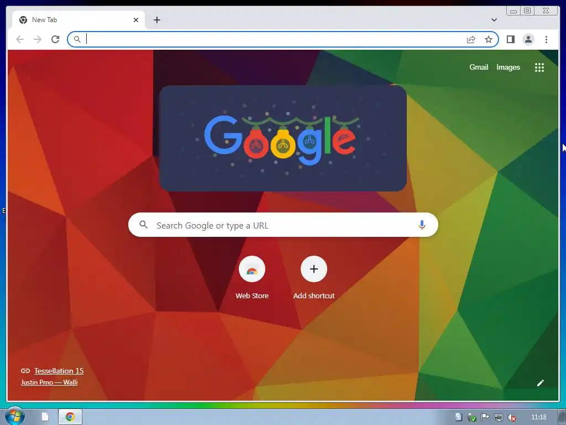Open the Chrome profile avatar

click(528, 39)
